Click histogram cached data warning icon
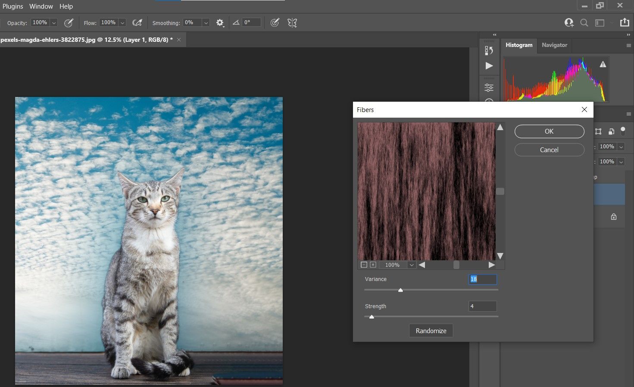 pyautogui.click(x=603, y=65)
